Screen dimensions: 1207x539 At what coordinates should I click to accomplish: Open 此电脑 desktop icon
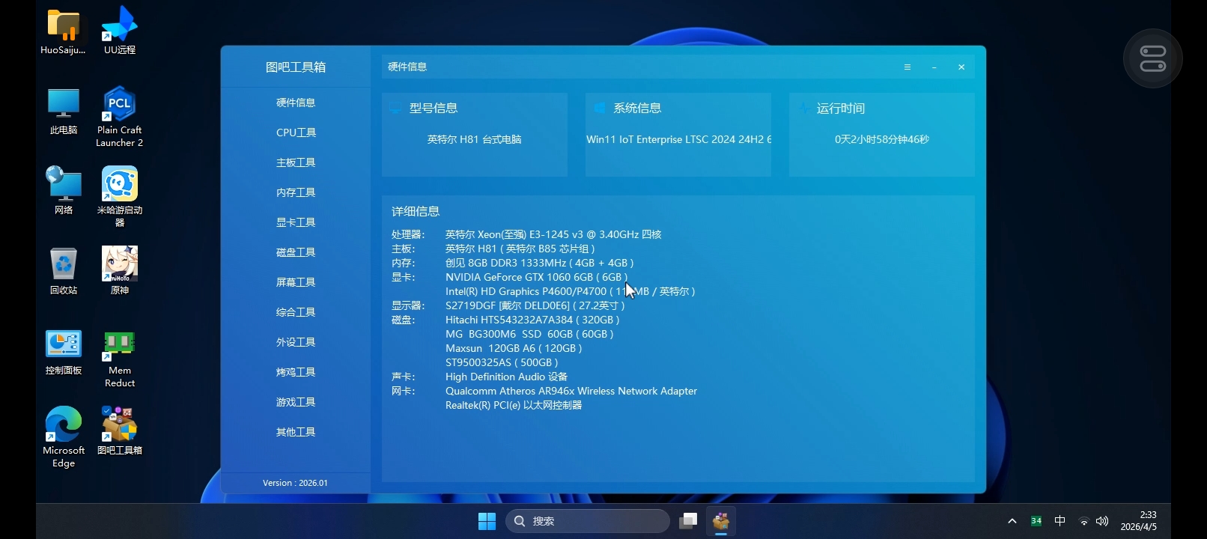pyautogui.click(x=64, y=112)
